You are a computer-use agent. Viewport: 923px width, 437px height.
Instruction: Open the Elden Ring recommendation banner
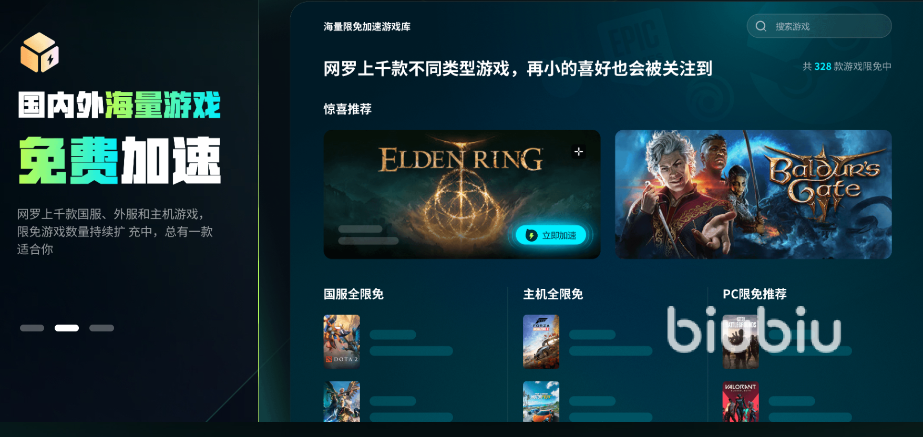tap(462, 194)
